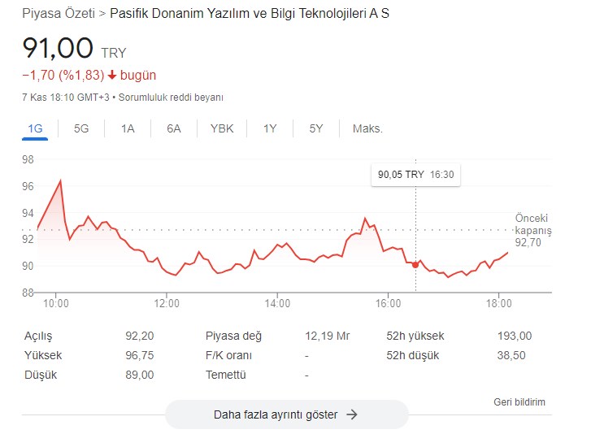Click the 52h yüksek value 193,00
The height and width of the screenshot is (447, 591).
[515, 336]
